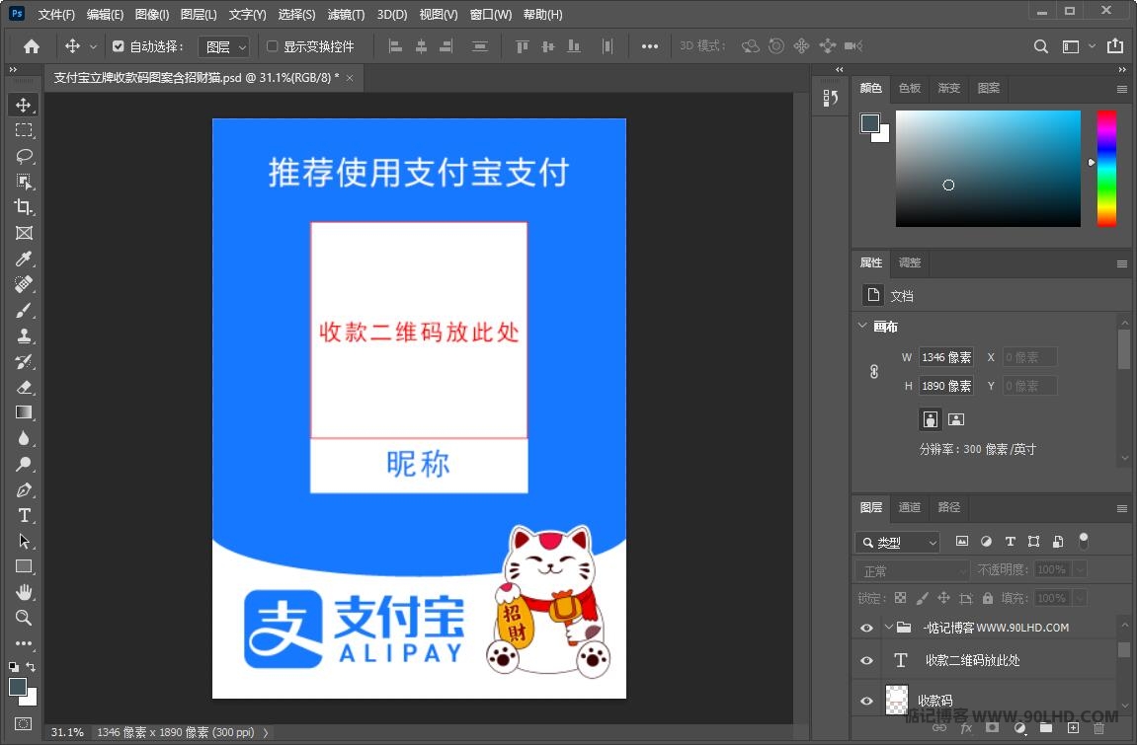
Task: Open the Color panel options menu
Action: 1122,89
